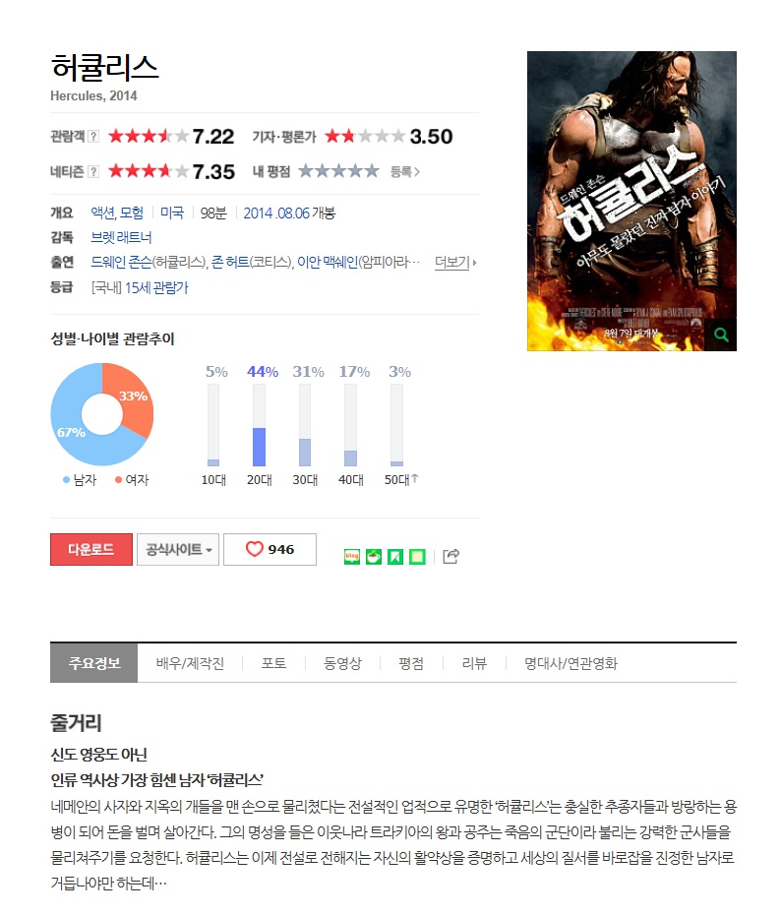Share to Naver Blog icon
Viewport: 781px width, 916px height.
pyautogui.click(x=352, y=557)
